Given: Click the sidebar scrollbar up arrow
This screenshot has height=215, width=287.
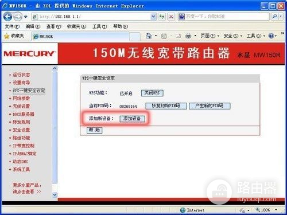Looking at the screenshot, I should 55,68.
